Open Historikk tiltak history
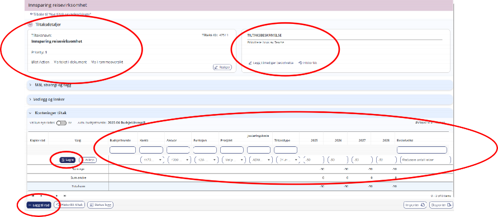The height and width of the screenshot is (217, 498). [x=69, y=205]
